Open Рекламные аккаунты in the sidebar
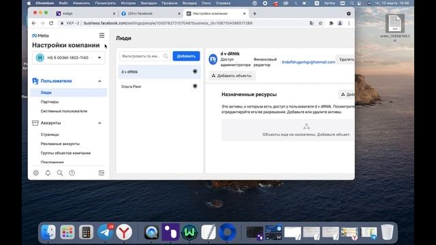The width and height of the screenshot is (436, 245). (x=60, y=144)
